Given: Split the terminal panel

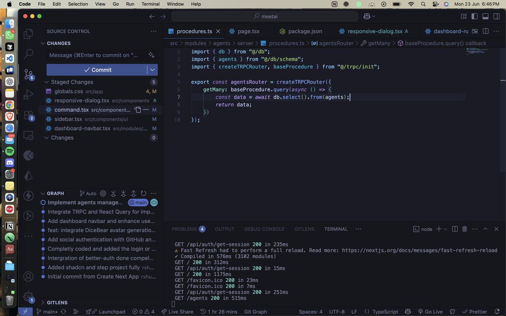Looking at the screenshot, I should (455, 229).
